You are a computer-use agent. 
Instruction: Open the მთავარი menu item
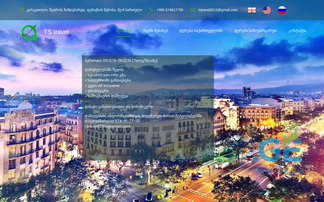tap(124, 31)
